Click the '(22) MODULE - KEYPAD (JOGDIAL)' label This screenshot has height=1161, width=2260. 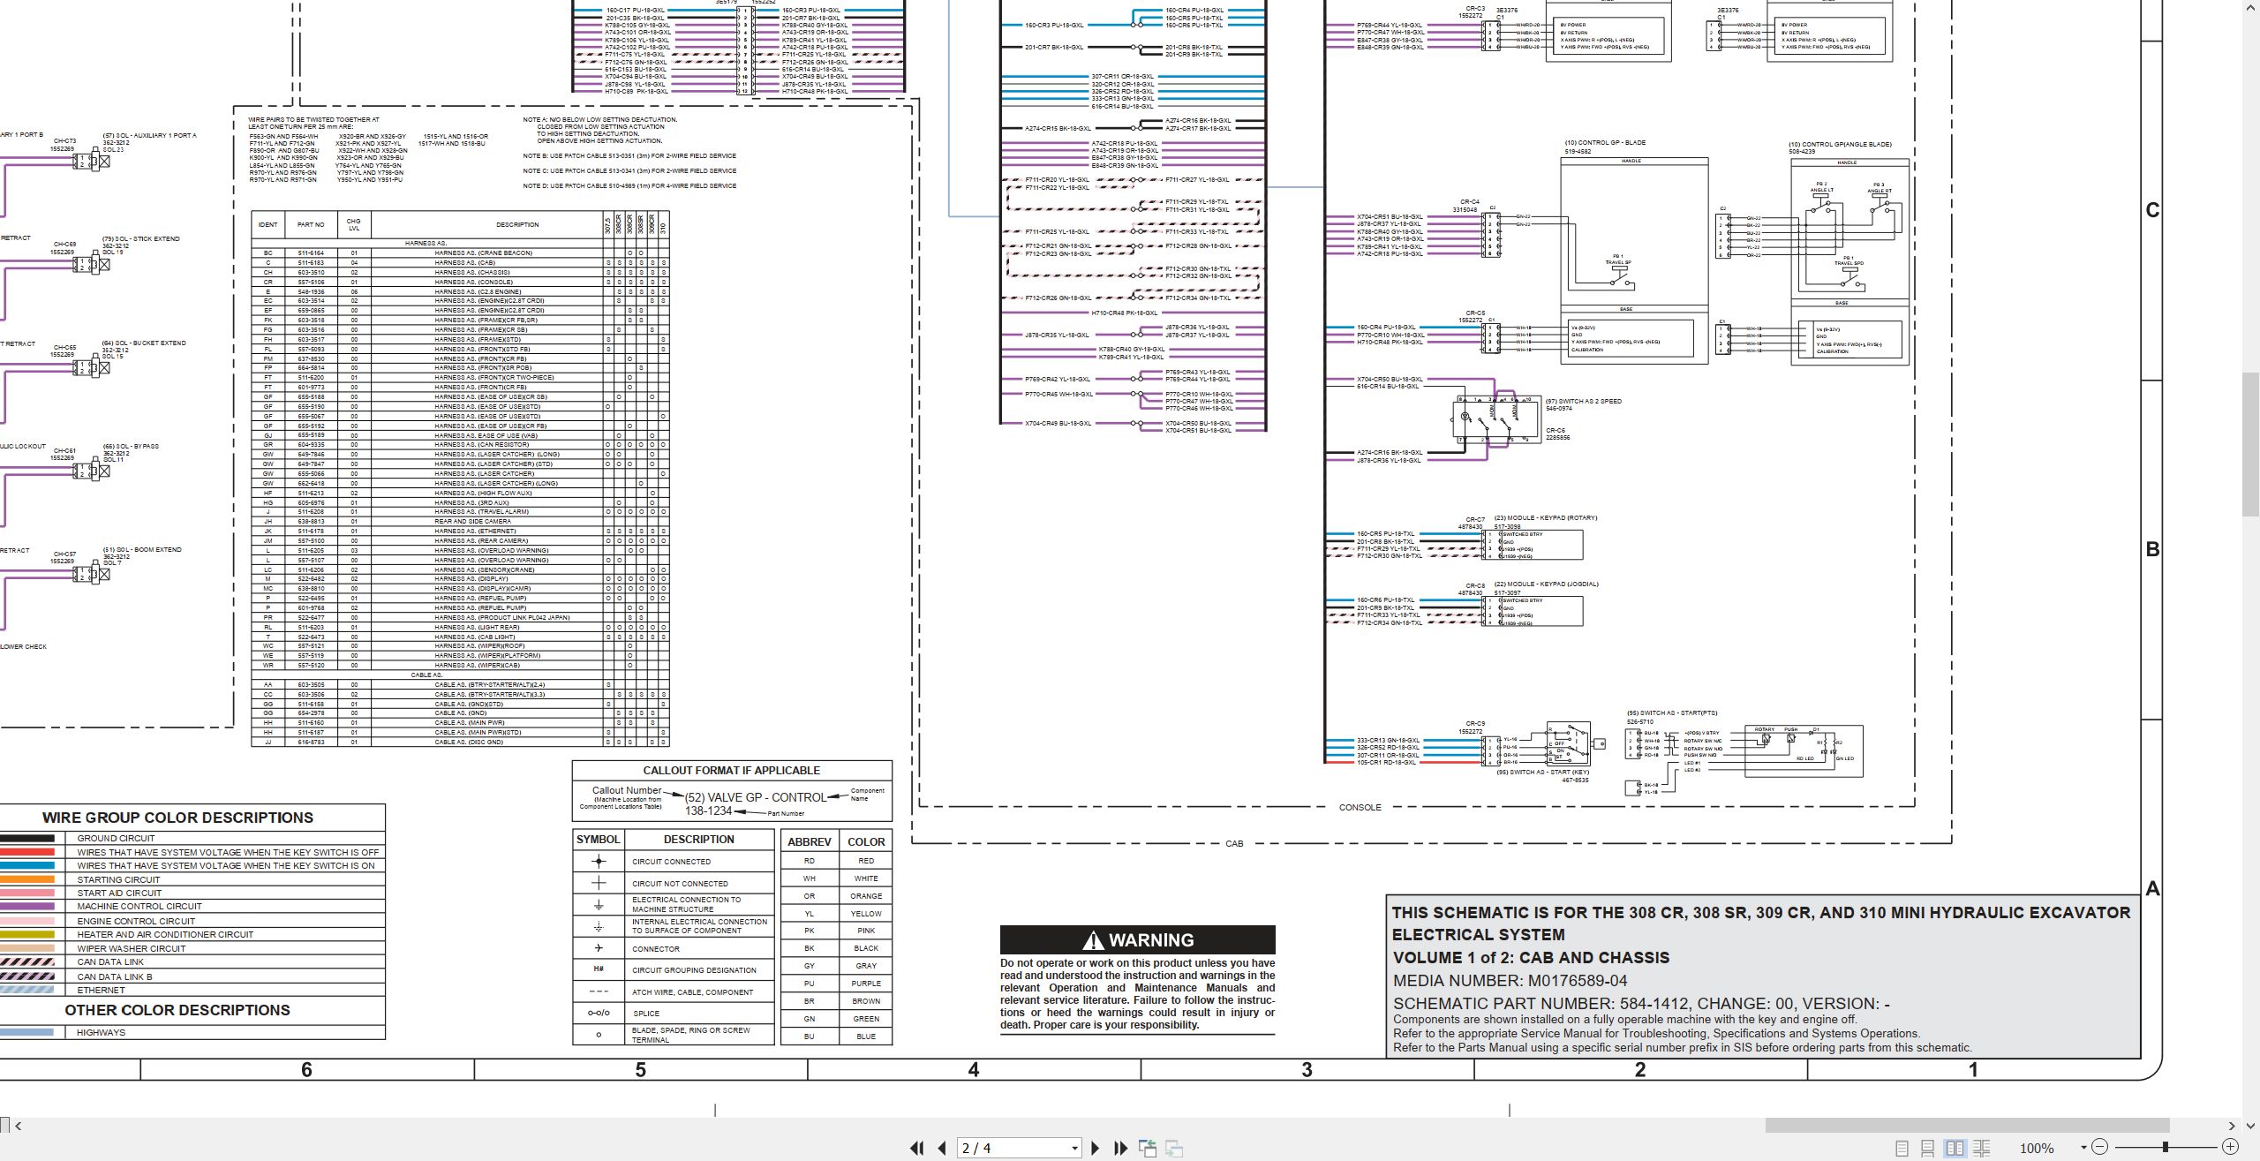(x=1546, y=584)
